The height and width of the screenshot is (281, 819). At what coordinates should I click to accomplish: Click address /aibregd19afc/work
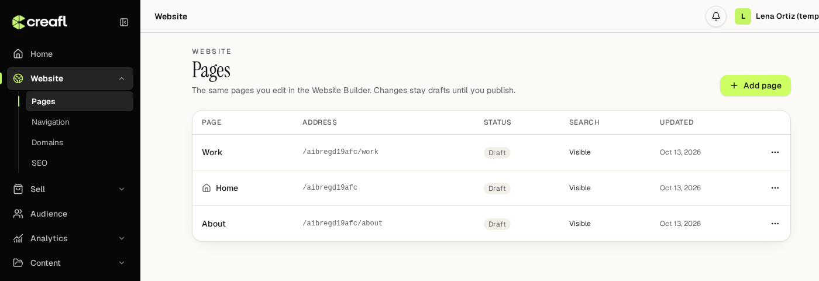click(340, 152)
